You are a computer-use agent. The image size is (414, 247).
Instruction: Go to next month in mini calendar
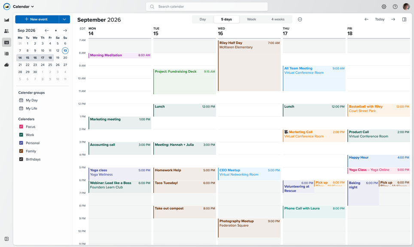(65, 30)
